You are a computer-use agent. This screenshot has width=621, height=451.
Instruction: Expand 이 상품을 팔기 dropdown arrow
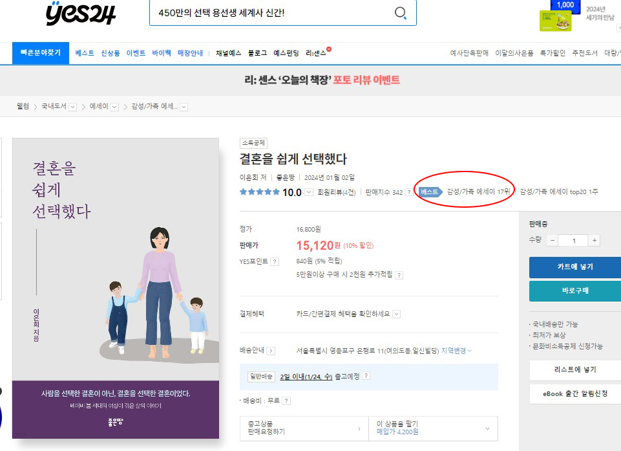[x=487, y=429]
